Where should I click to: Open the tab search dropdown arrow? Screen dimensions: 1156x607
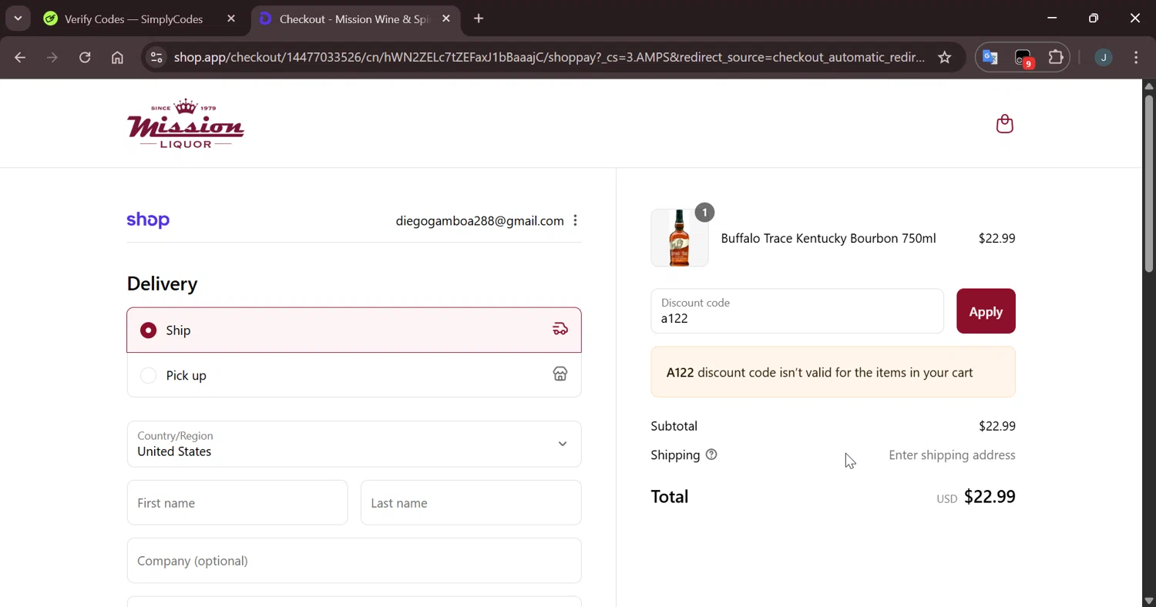[18, 18]
